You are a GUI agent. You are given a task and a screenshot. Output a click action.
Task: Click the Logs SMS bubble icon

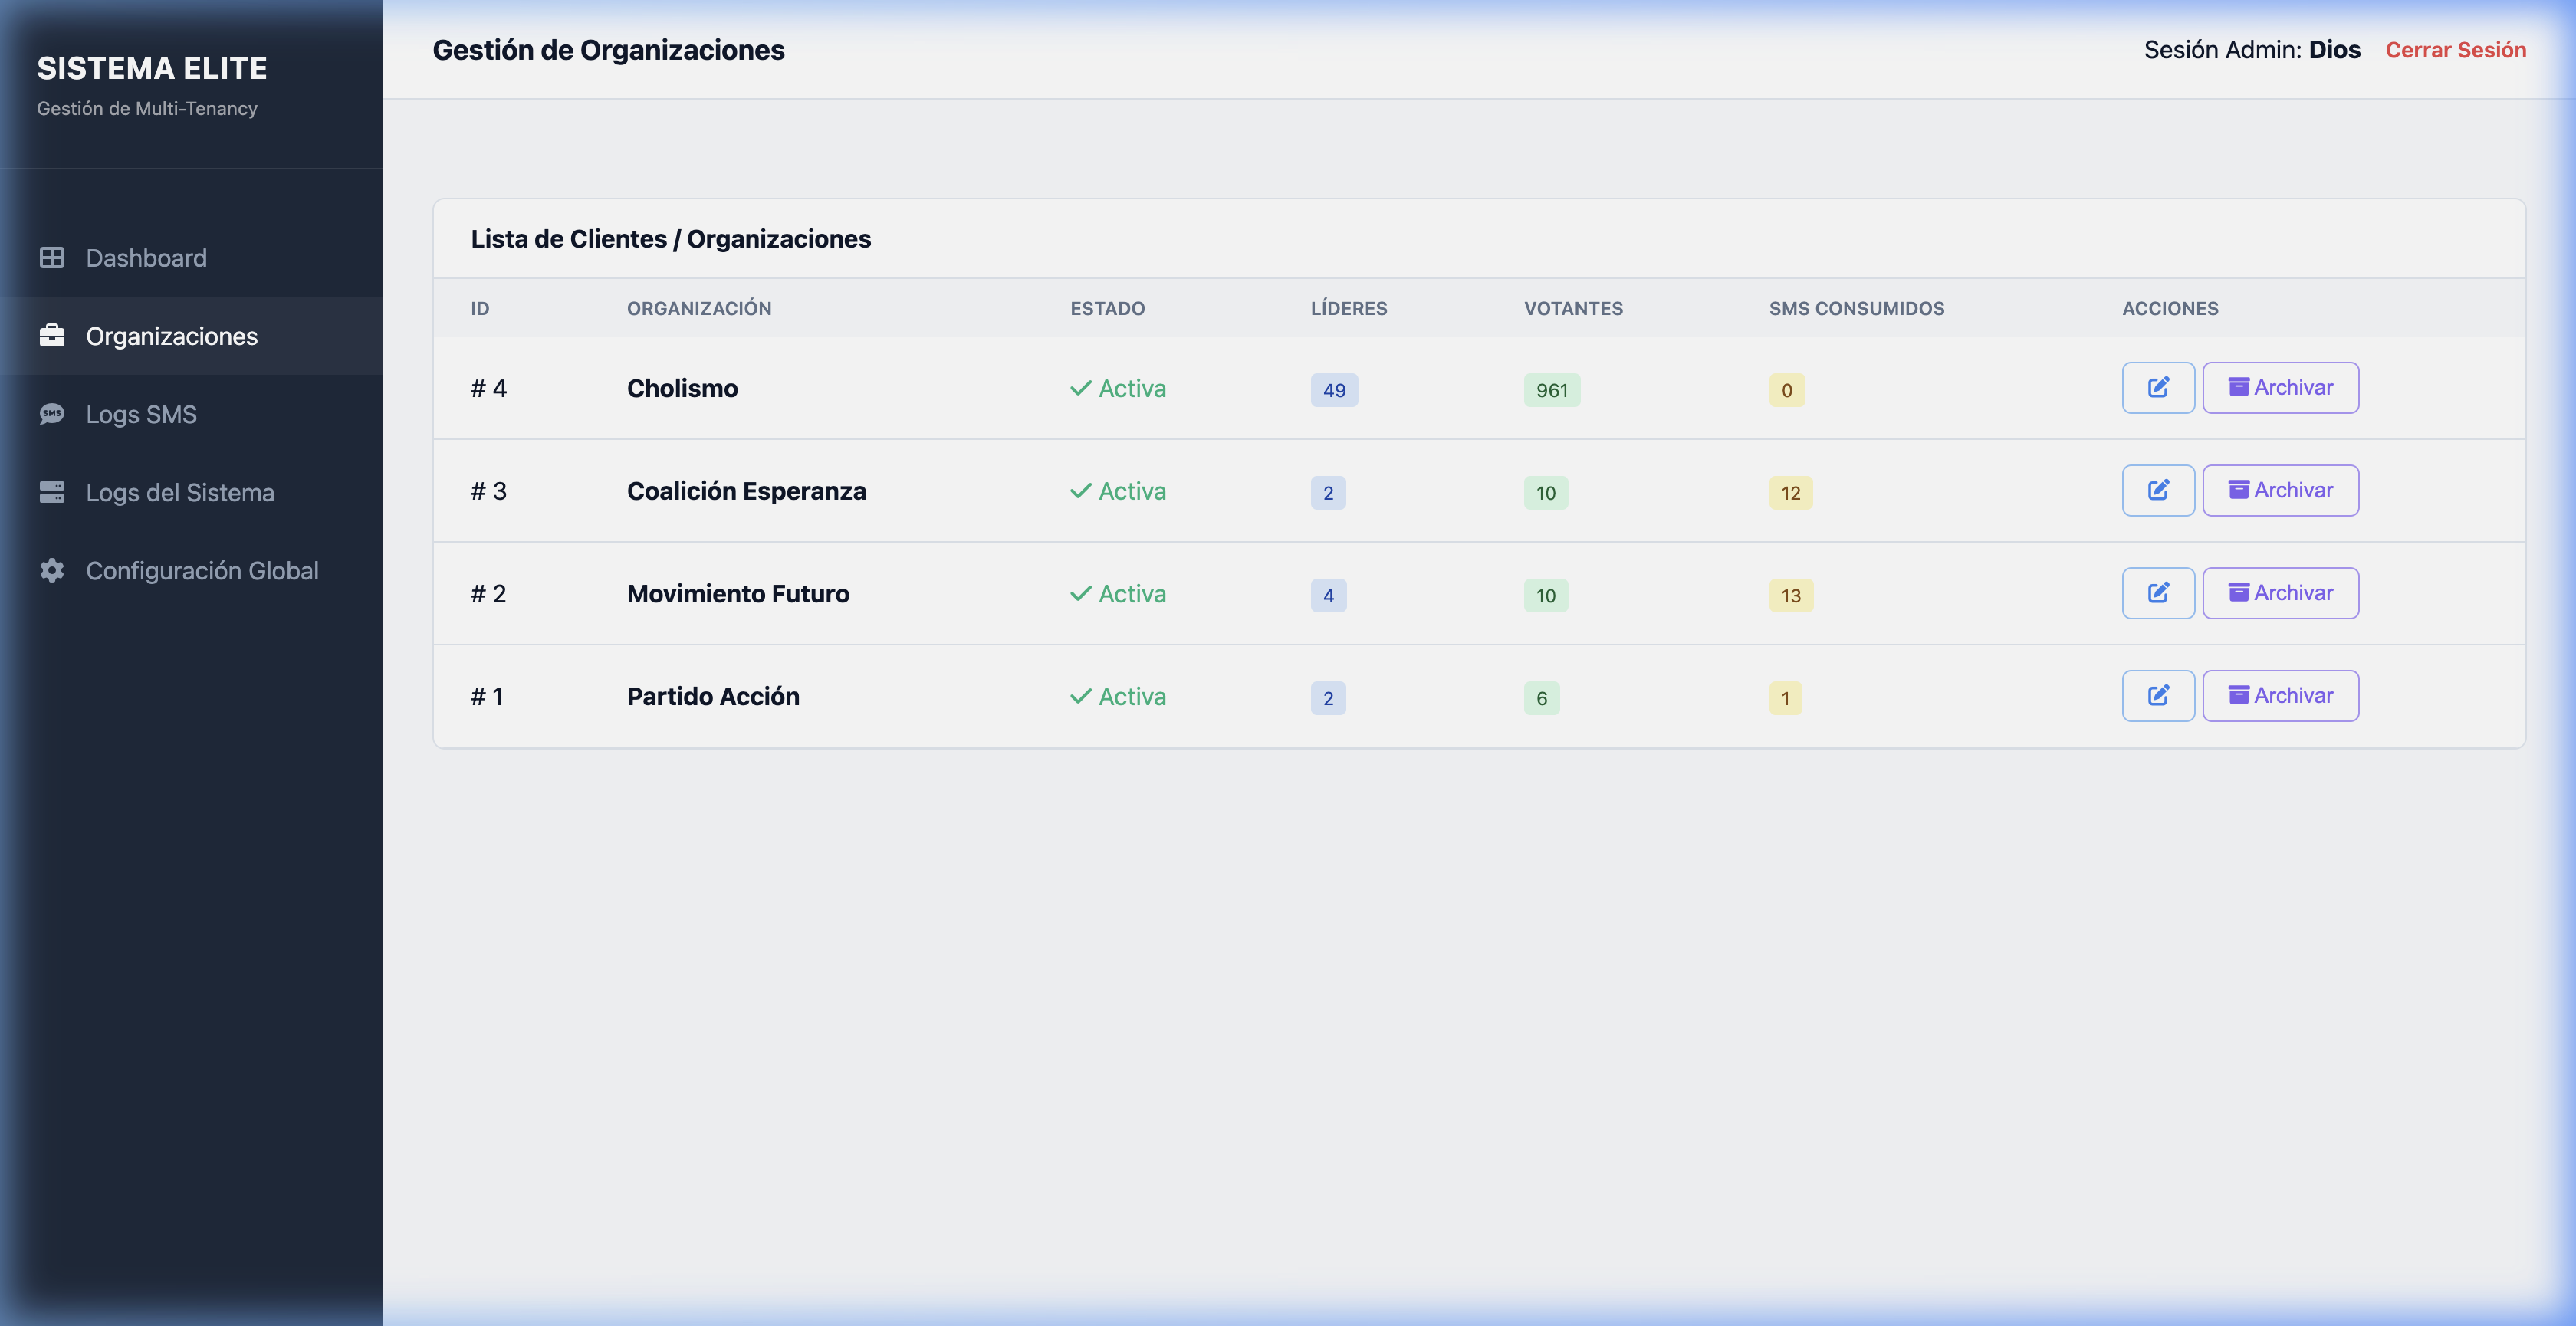tap(52, 414)
